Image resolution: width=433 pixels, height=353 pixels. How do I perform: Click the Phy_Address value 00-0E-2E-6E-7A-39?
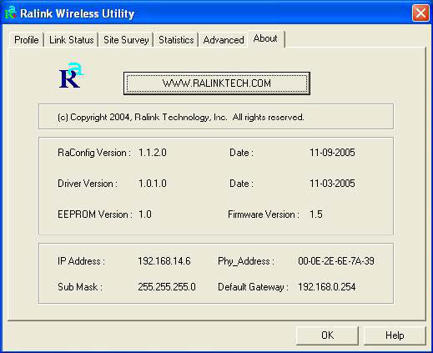(x=336, y=261)
